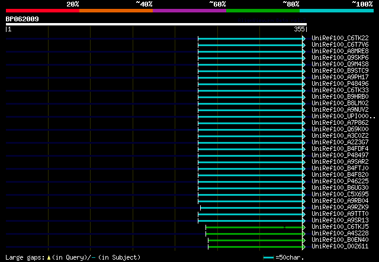
Task: Select hit UniRef100_P46225
Action: (x=340, y=182)
